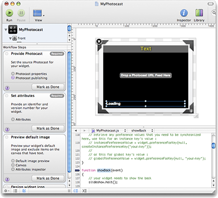Click the Photocast publishing help bullet
Screen dimensions: 218x198
point(13,78)
